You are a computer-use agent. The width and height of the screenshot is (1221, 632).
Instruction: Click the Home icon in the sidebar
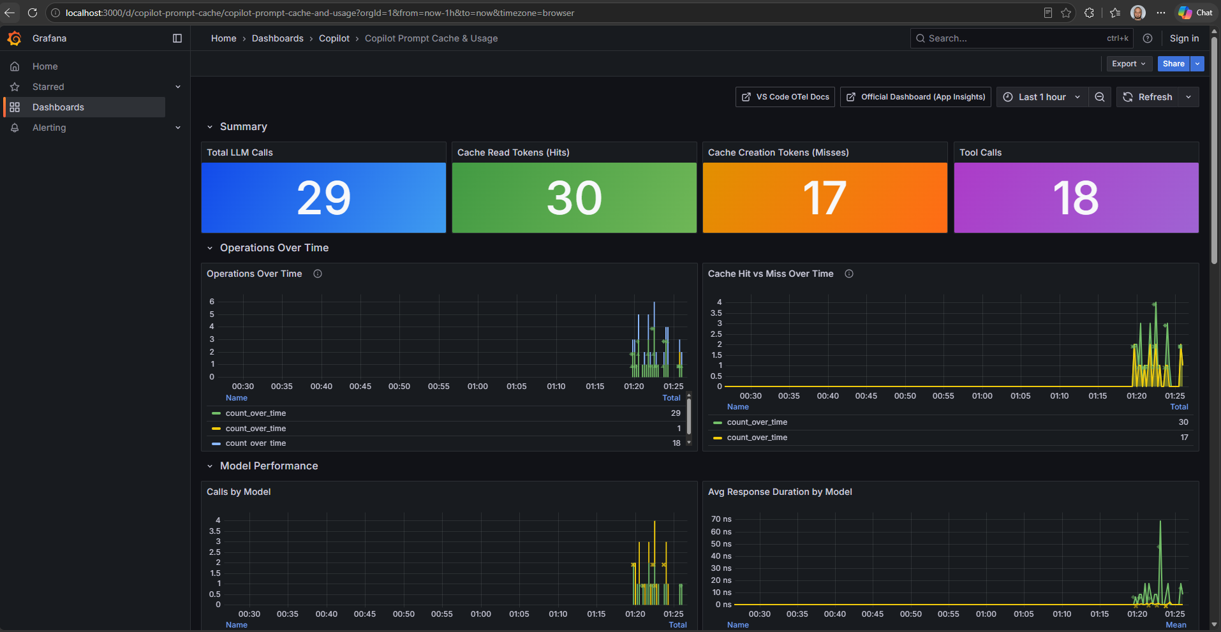coord(15,66)
